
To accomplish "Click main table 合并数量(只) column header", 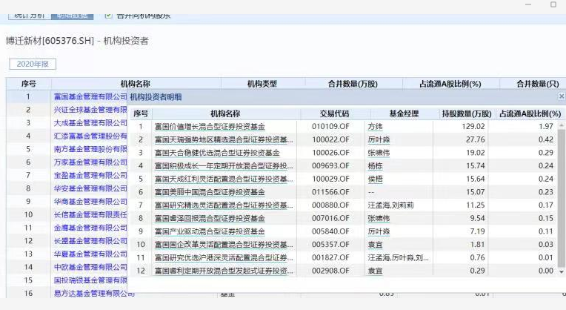I will point(538,84).
